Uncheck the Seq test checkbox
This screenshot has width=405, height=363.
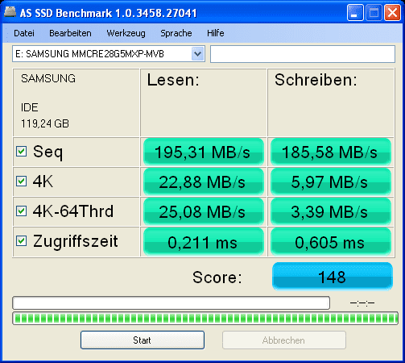[x=21, y=152]
